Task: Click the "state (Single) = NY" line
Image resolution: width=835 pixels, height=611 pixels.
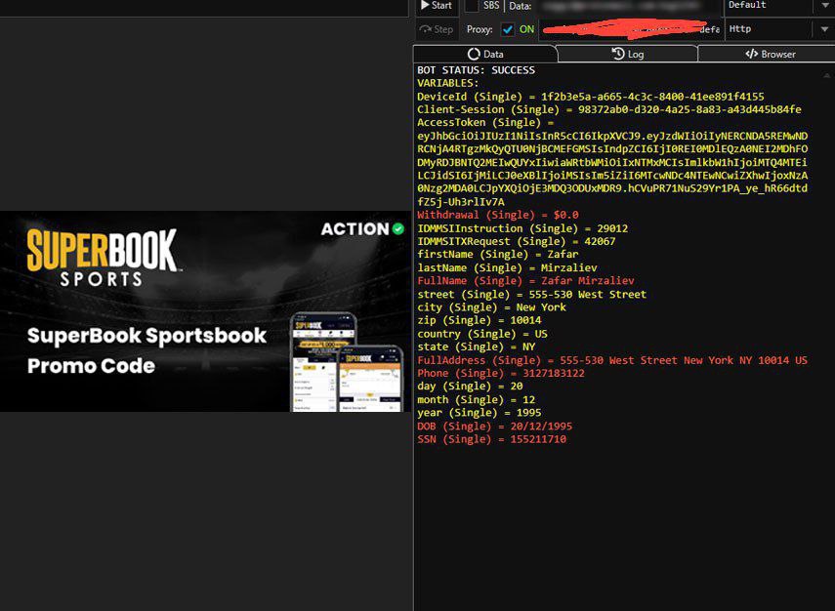Action: 476,347
